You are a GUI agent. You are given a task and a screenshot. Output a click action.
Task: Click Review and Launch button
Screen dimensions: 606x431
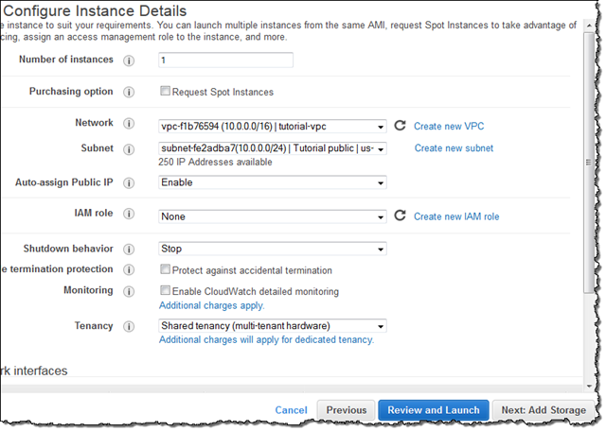coord(434,410)
